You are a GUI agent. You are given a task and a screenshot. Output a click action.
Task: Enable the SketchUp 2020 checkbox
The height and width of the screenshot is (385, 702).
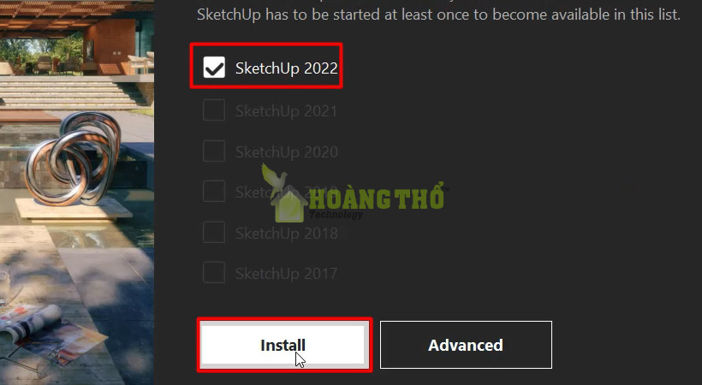click(214, 151)
